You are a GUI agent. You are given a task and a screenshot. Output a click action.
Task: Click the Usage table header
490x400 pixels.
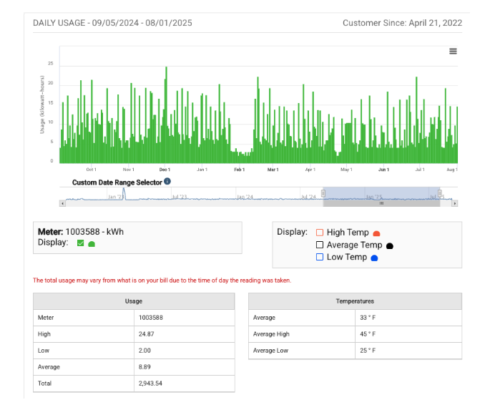(x=134, y=301)
